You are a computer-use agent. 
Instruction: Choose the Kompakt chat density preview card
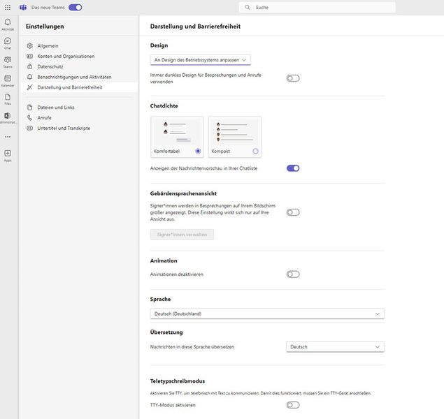coord(235,137)
